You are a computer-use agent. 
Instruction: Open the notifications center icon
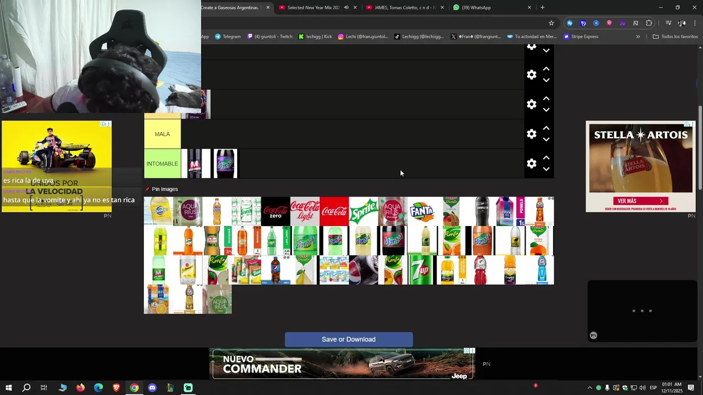pyautogui.click(x=691, y=388)
